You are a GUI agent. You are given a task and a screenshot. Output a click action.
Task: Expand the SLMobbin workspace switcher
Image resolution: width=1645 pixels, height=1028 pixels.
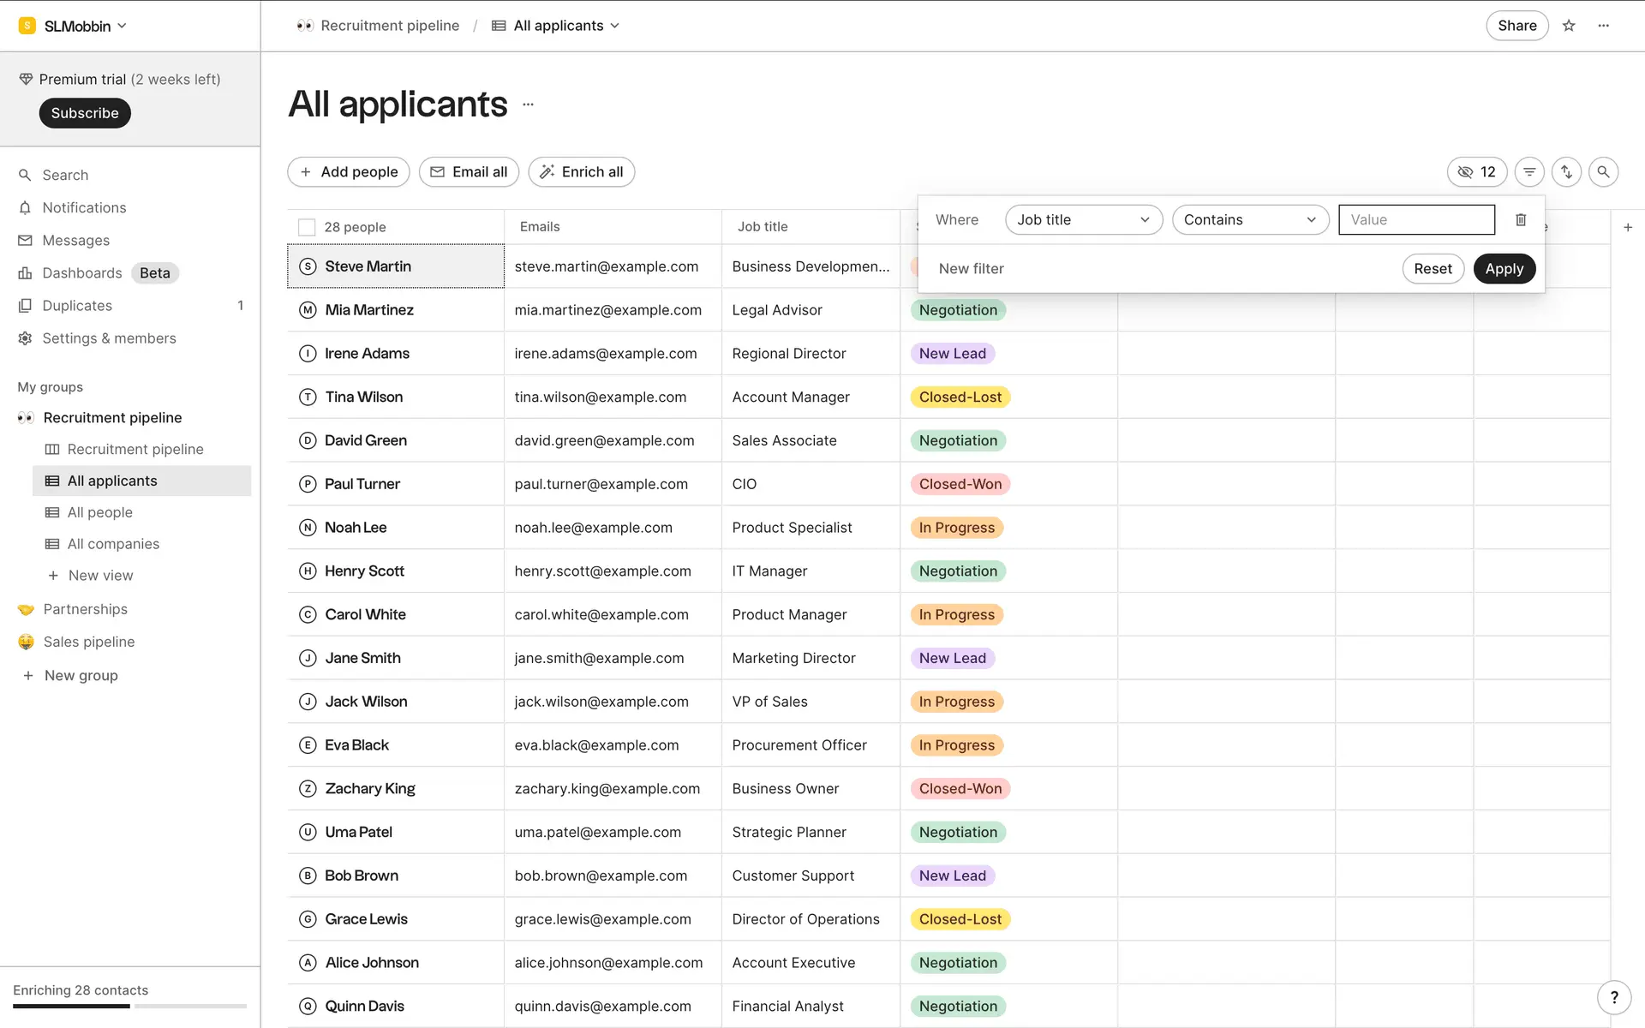tap(77, 26)
